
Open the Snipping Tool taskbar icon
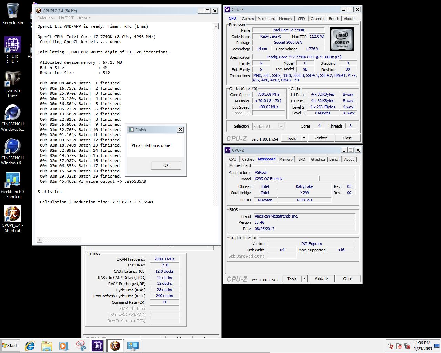81,345
